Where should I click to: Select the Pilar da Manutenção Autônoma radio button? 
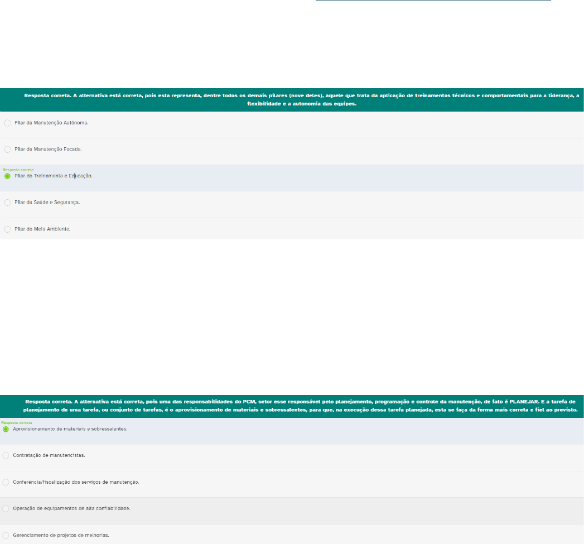[7, 123]
